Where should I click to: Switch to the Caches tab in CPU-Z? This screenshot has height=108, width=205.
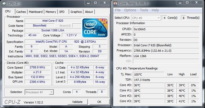coord(21,12)
